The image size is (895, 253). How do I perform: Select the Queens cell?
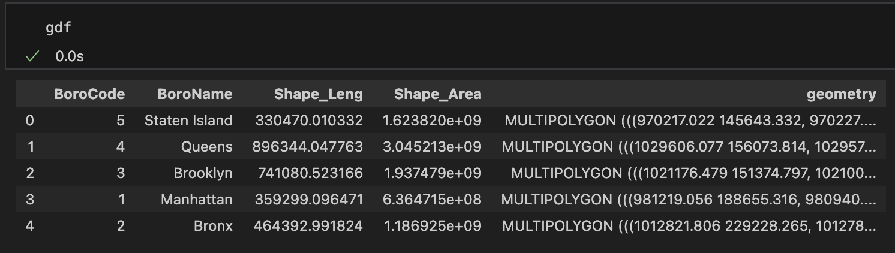(x=206, y=147)
